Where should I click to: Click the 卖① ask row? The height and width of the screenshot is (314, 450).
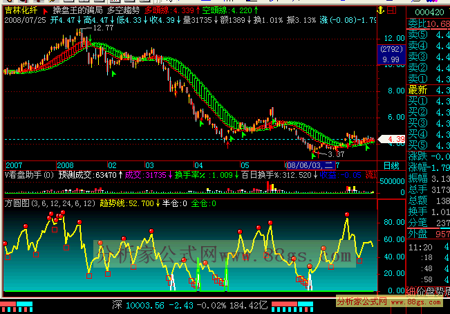coord(429,79)
